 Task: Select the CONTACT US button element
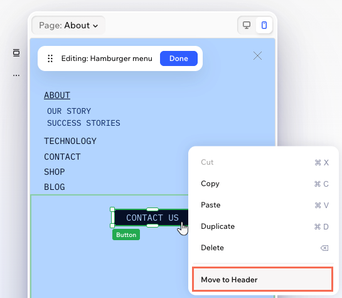151,218
